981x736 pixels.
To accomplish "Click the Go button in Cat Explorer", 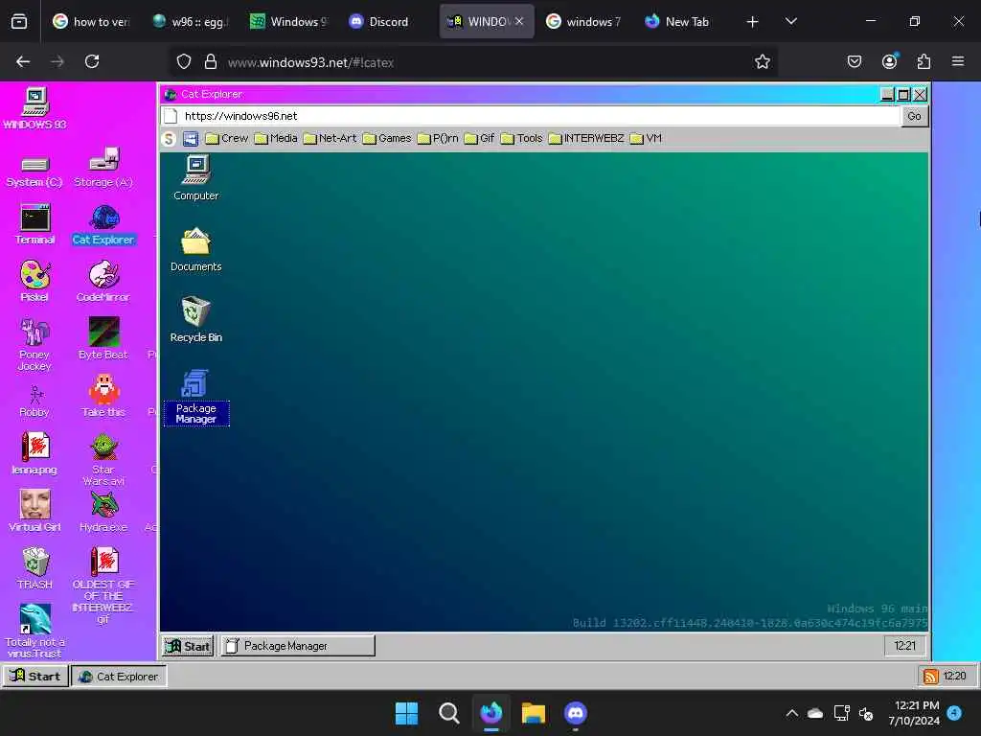I will click(914, 116).
